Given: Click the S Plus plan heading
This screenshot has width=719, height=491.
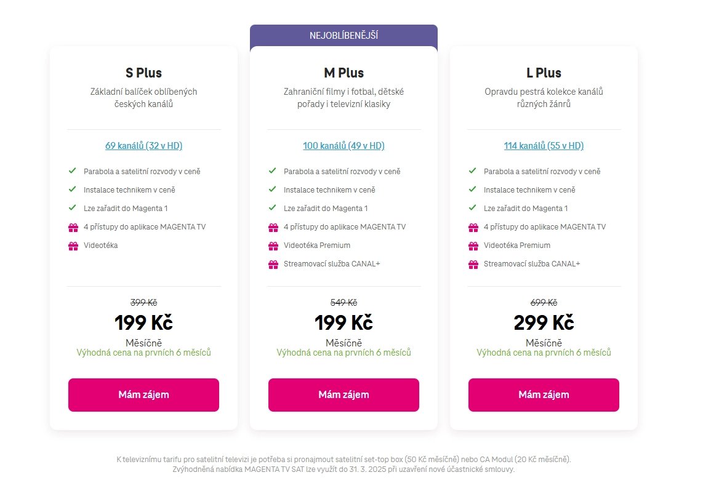Looking at the screenshot, I should pyautogui.click(x=143, y=73).
